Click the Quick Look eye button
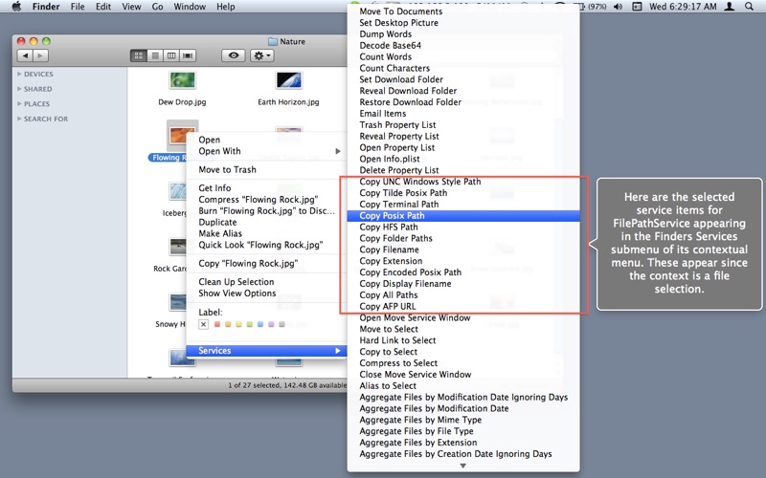The width and height of the screenshot is (766, 478). 234,55
